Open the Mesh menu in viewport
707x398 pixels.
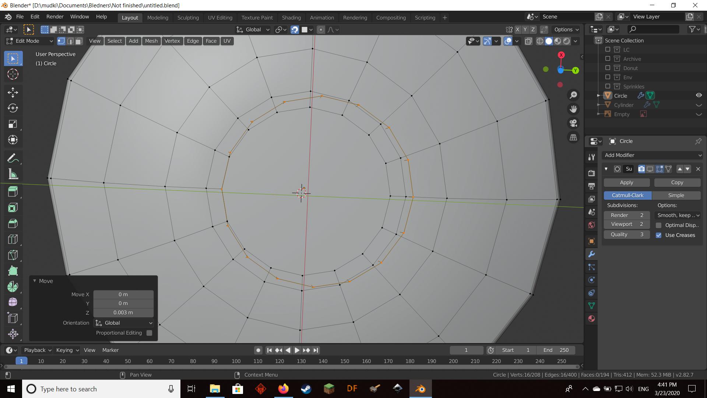coord(151,41)
